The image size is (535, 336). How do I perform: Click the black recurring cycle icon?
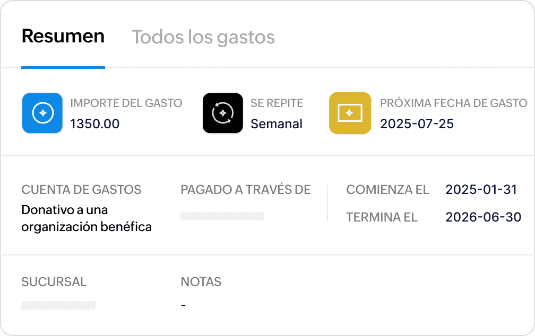coord(223,113)
